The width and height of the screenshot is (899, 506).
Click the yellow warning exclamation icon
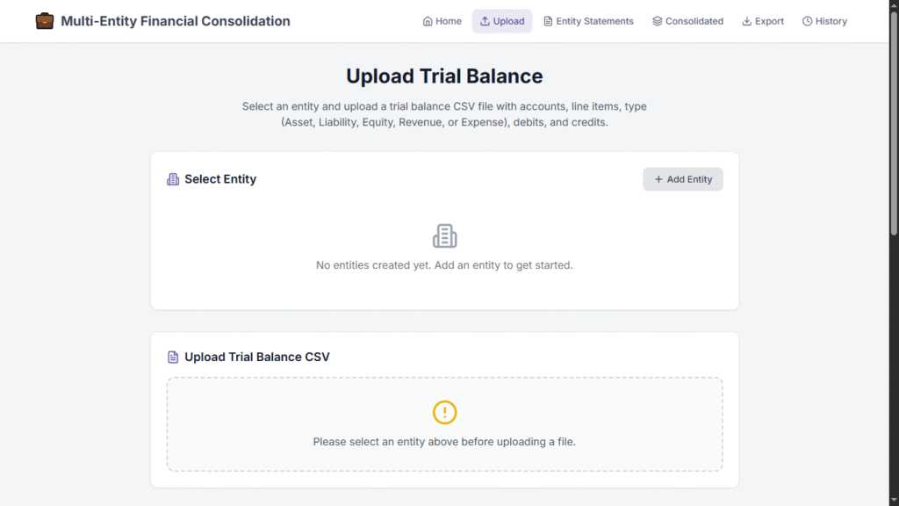tap(444, 412)
